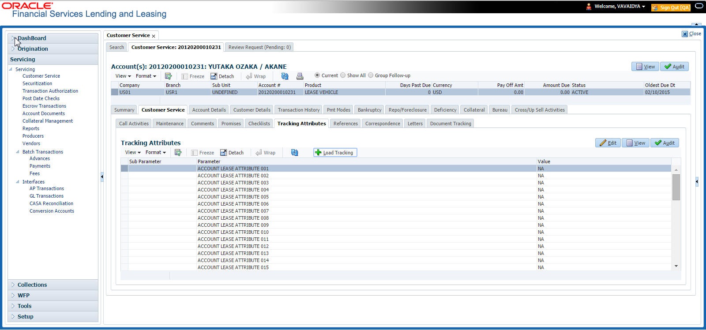Click the printer icon in the Account(s) toolbar
This screenshot has width=706, height=330.
(x=300, y=76)
